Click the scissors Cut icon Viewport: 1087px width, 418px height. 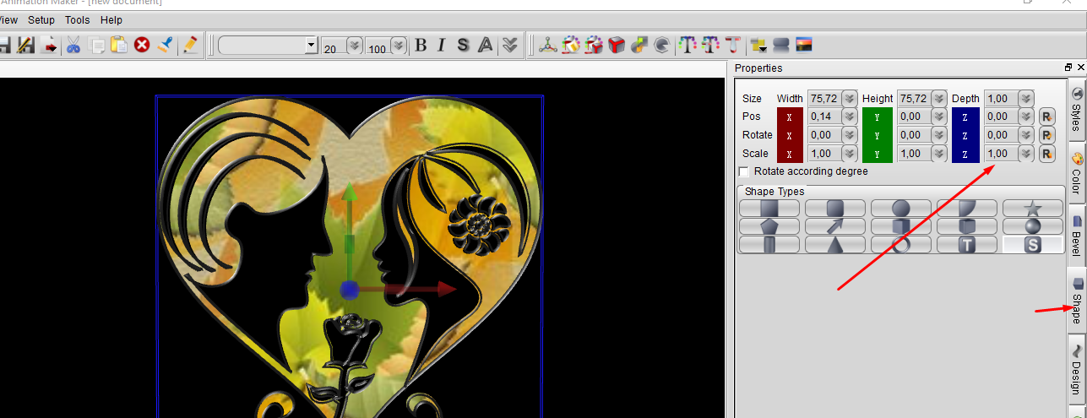pos(73,45)
